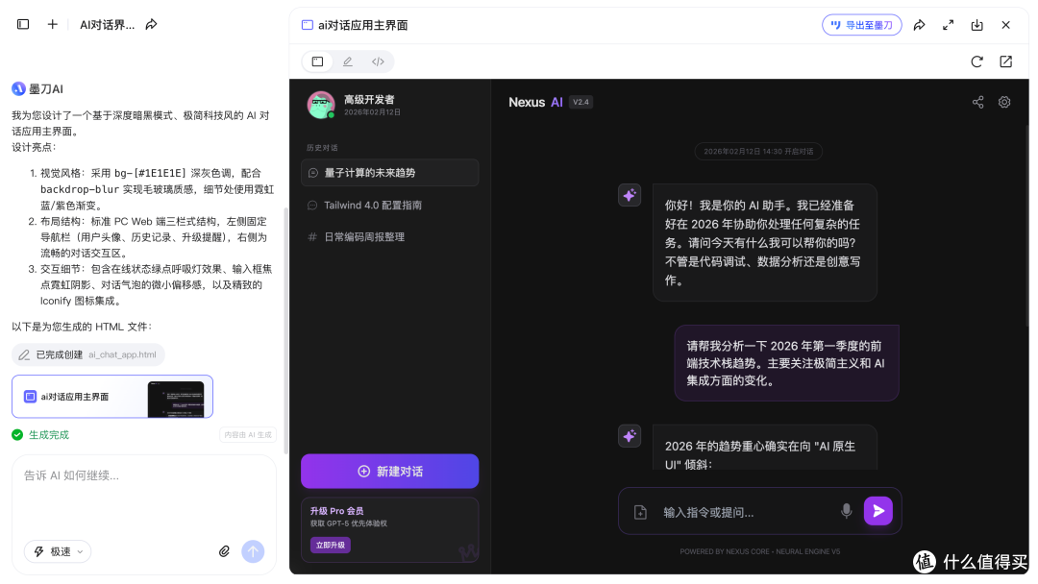Click the 历史对话 section label
The image size is (1038, 584).
point(322,148)
